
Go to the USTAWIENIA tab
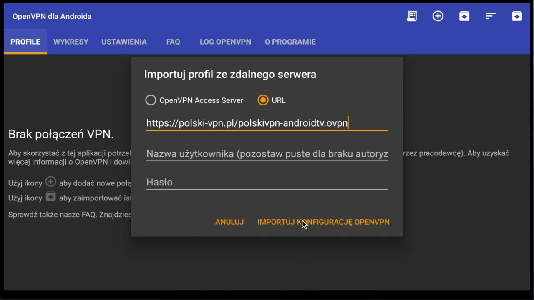point(124,42)
